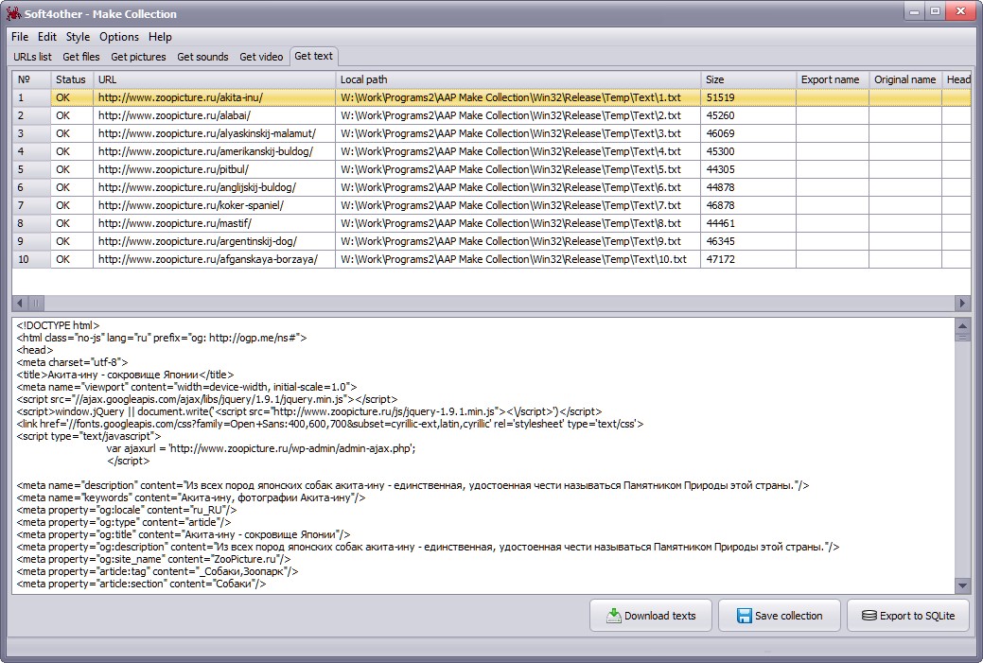Click the size value 44461
This screenshot has width=983, height=663.
pyautogui.click(x=720, y=223)
